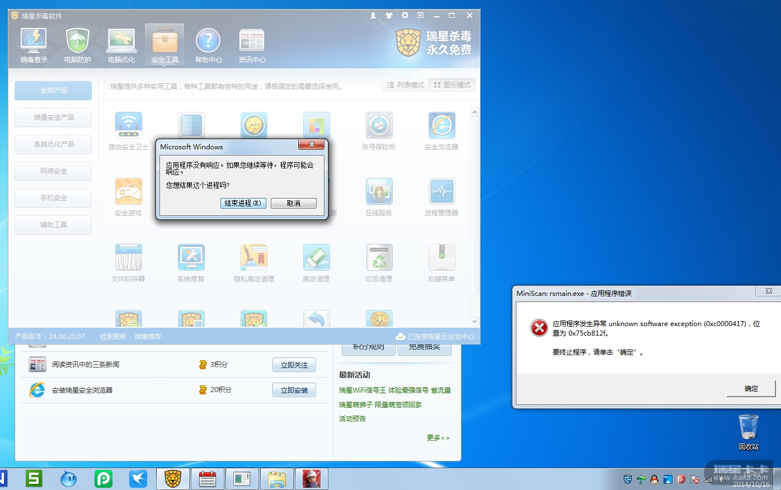This screenshot has height=490, width=781.
Task: Click the Action Center flag tray icon
Action: [x=694, y=479]
